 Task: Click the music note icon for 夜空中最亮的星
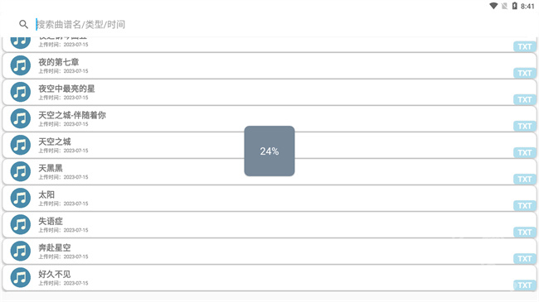[20, 92]
